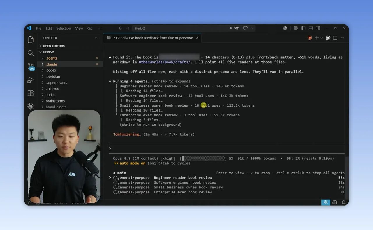Click the hexagon icon in the title bar
This screenshot has width=373, height=230.
click(x=285, y=28)
